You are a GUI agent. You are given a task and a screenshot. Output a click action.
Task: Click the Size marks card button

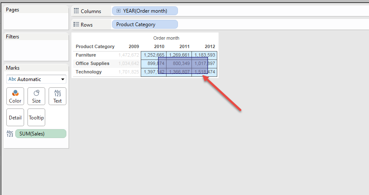tap(36, 96)
